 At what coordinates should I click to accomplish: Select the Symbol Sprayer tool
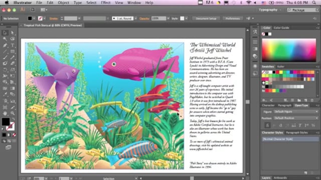5,101
